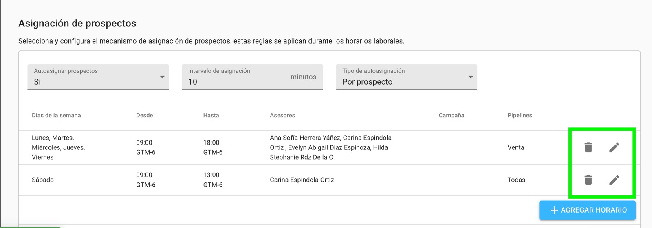Viewport: 652px width, 228px height.
Task: Click the Desde column header
Action: [x=145, y=115]
